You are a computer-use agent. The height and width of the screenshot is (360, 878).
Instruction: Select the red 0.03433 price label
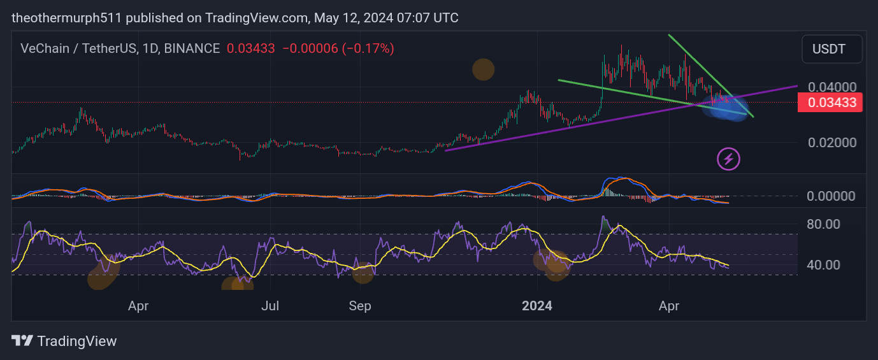(x=831, y=102)
